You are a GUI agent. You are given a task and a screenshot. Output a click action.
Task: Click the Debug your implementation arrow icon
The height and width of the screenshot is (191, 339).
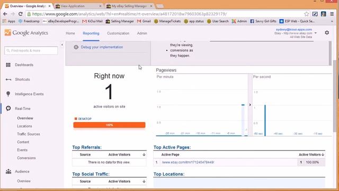76,47
